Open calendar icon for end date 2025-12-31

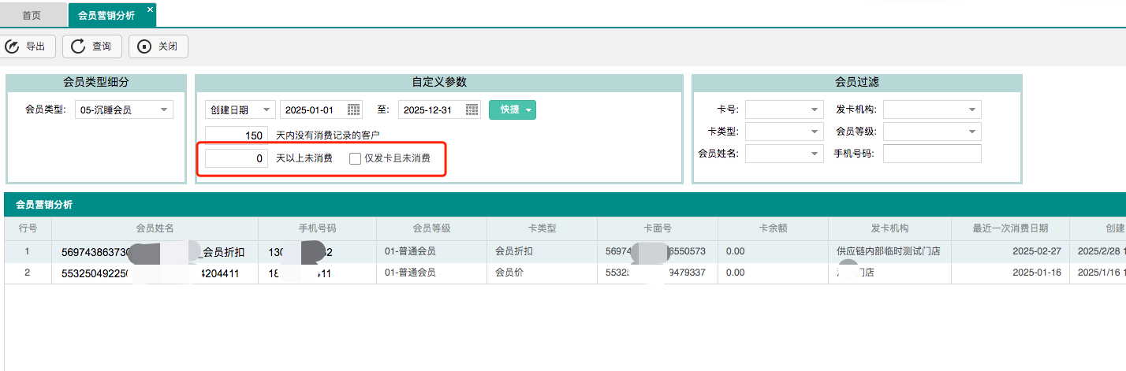coord(472,109)
